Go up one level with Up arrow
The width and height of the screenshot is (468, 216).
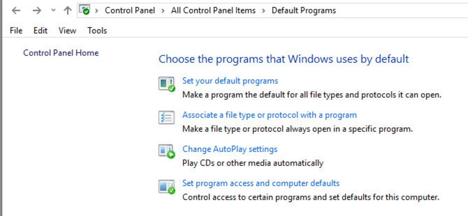point(68,11)
